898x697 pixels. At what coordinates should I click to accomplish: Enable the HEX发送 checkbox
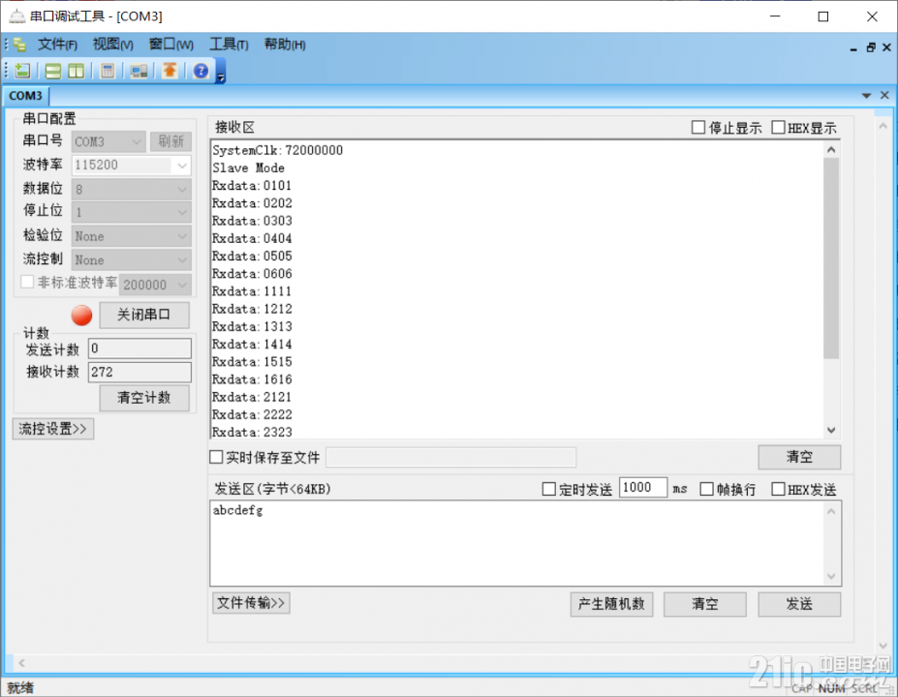pyautogui.click(x=778, y=489)
